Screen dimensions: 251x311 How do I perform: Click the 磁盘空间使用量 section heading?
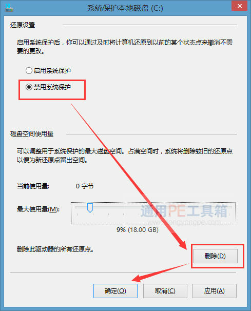(x=32, y=133)
